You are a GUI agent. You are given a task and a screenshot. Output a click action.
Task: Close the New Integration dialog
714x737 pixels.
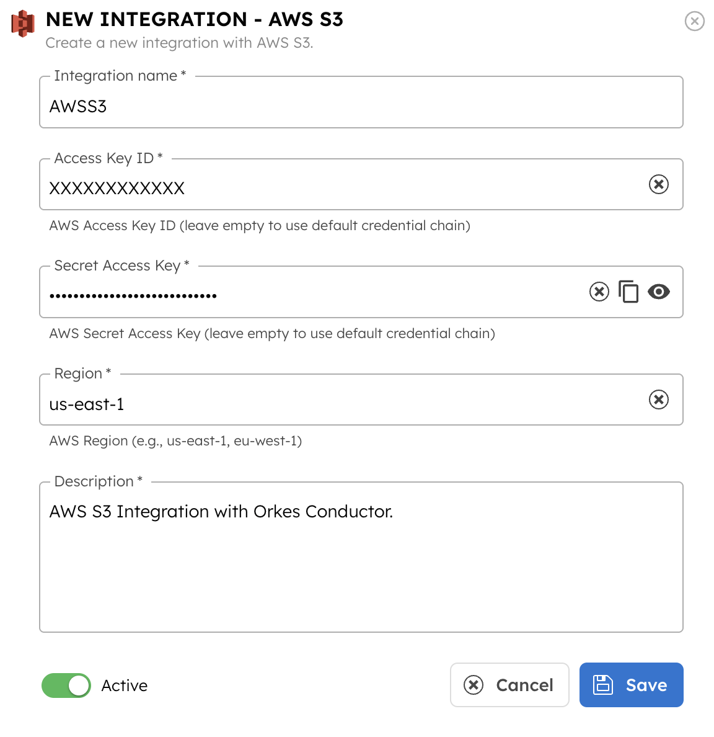coord(694,21)
